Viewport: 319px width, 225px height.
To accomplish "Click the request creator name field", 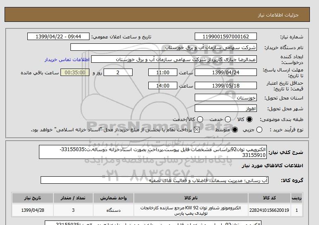I will [174, 59].
